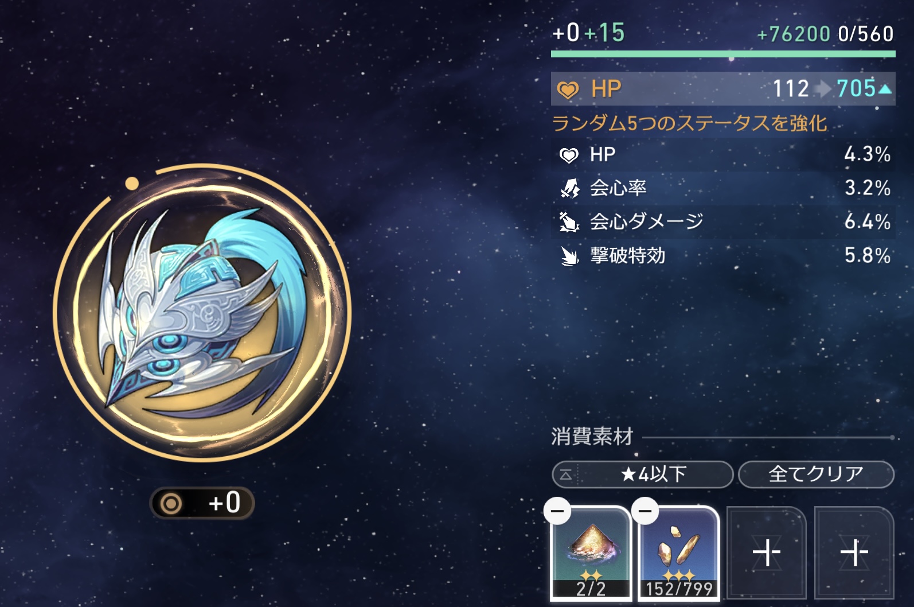Open the ★4以下 rarity filter dropdown
The height and width of the screenshot is (607, 914).
pos(642,474)
